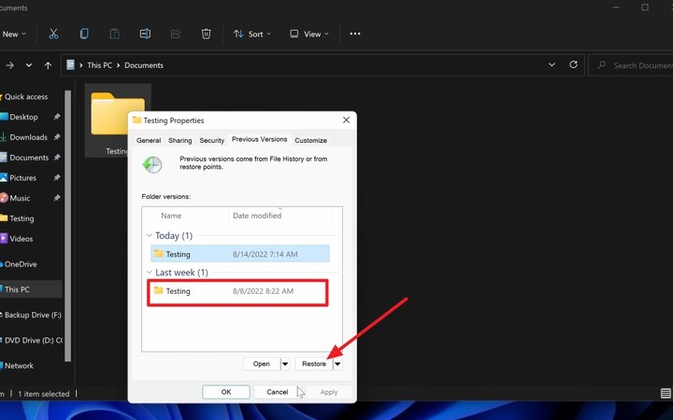The image size is (673, 420).
Task: Open the See more three-dots menu
Action: click(355, 34)
